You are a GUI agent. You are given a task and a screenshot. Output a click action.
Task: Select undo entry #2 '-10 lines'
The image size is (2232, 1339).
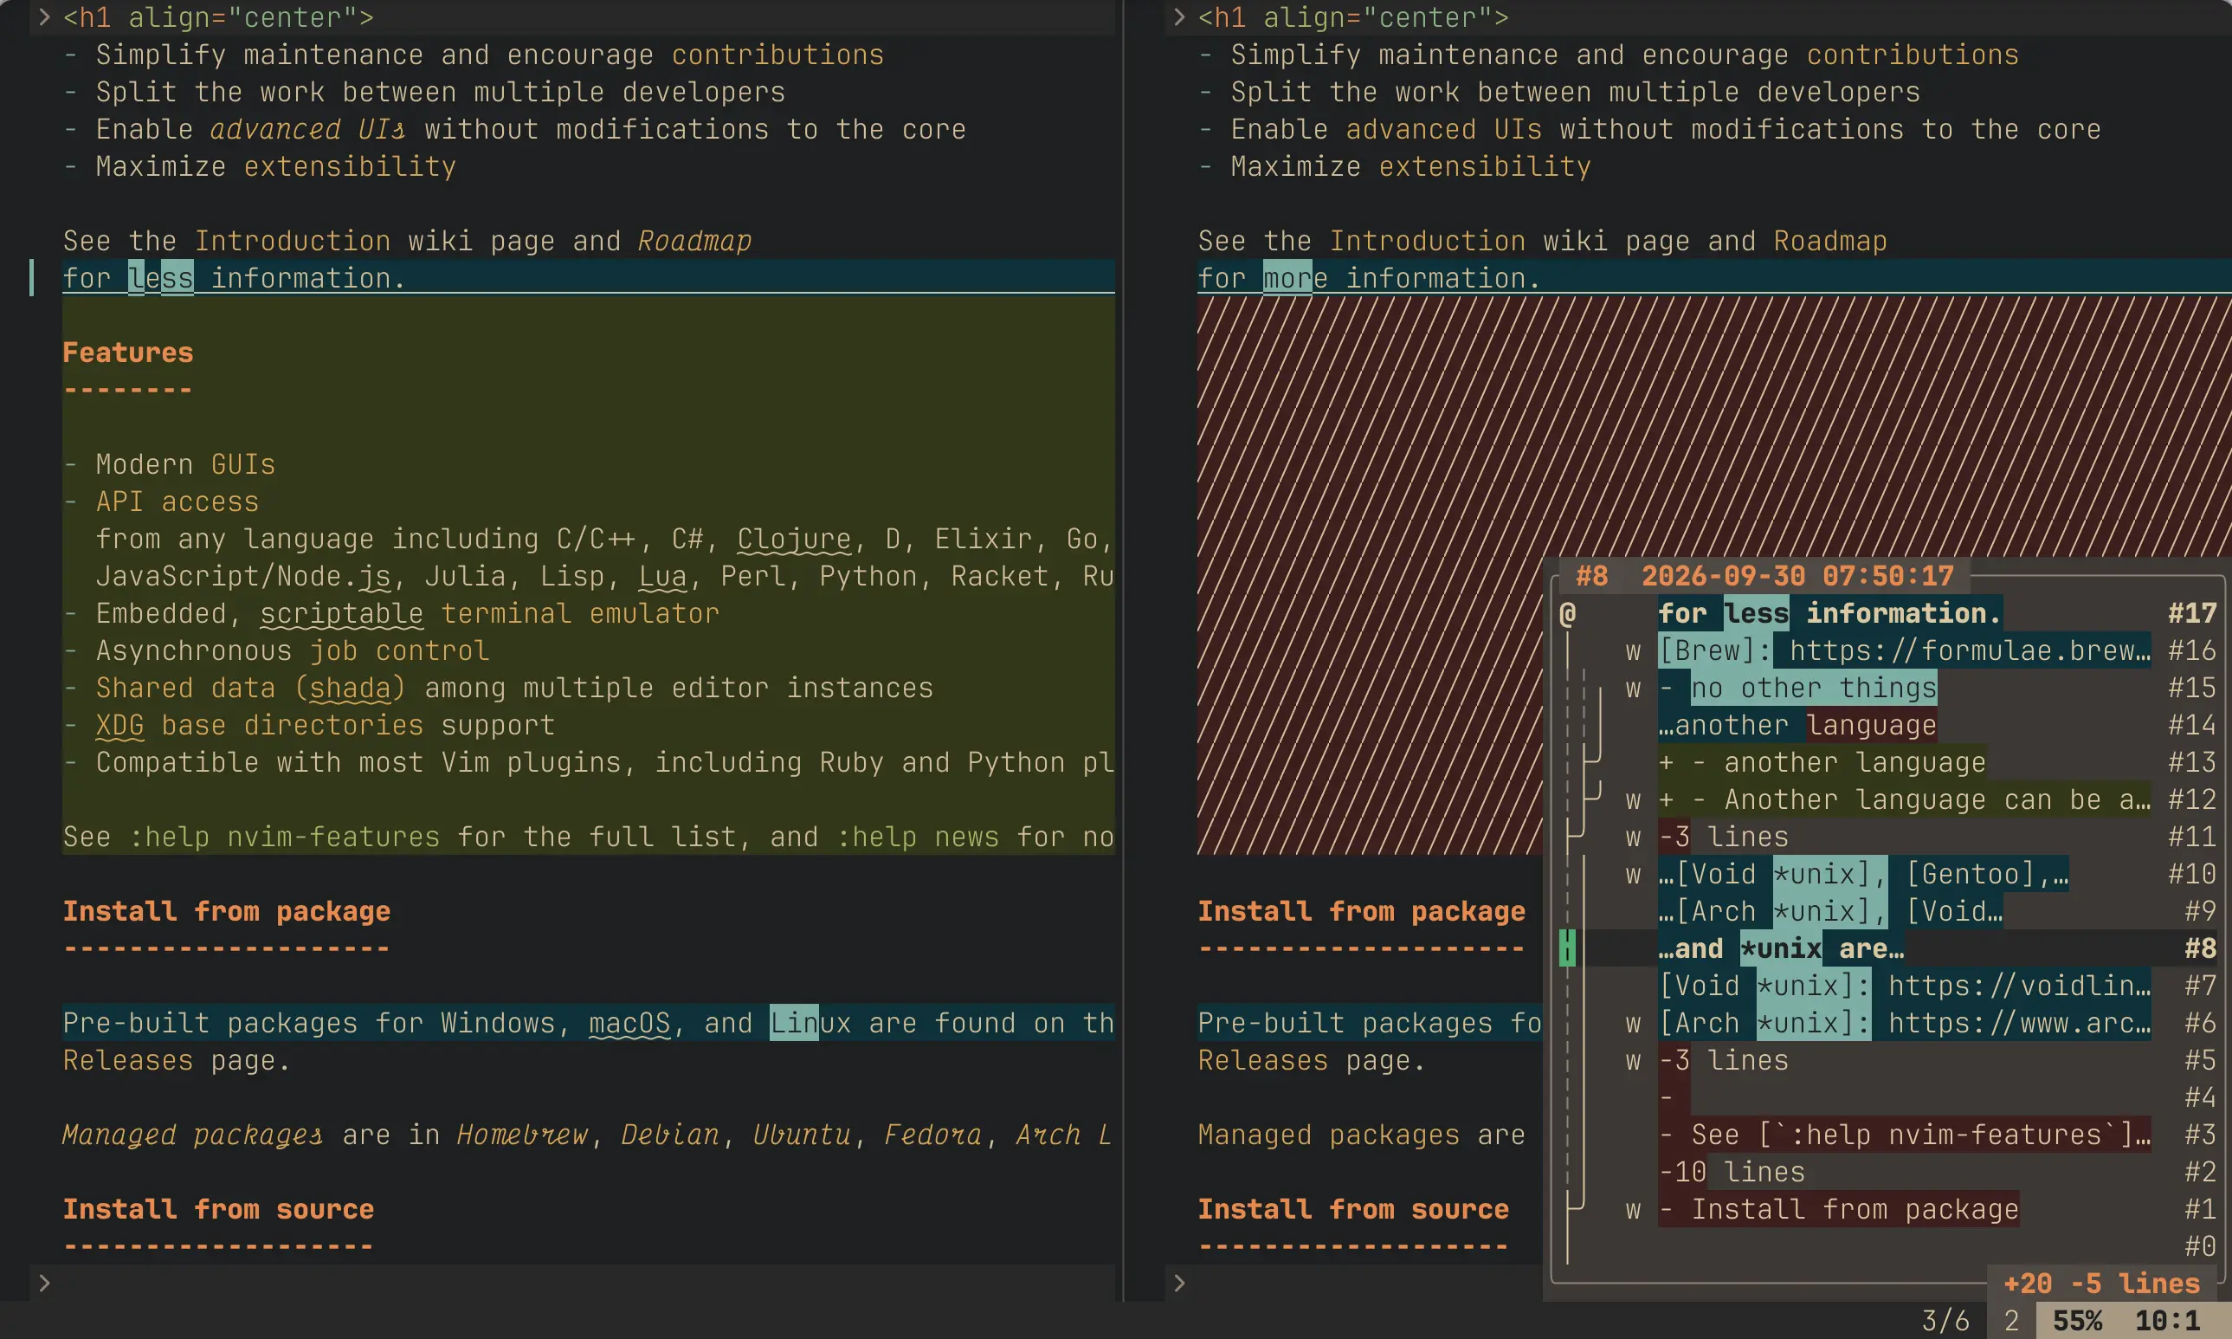point(1887,1172)
